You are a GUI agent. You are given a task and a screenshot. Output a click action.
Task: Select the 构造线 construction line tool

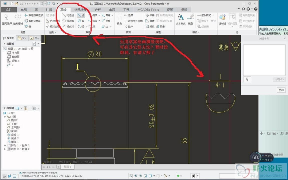pos(68,15)
